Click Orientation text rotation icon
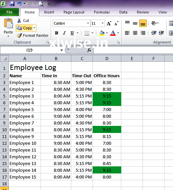This screenshot has width=173, height=190. tap(154, 23)
